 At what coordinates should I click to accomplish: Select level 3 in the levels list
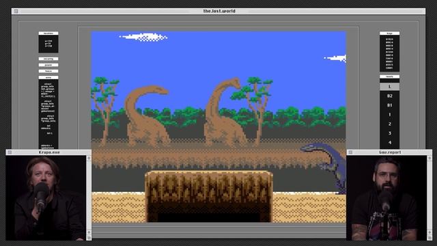[x=389, y=133]
